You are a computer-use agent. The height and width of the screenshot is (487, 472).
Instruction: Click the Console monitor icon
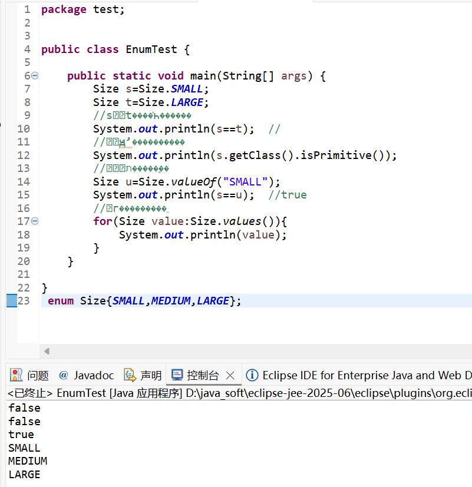point(177,375)
